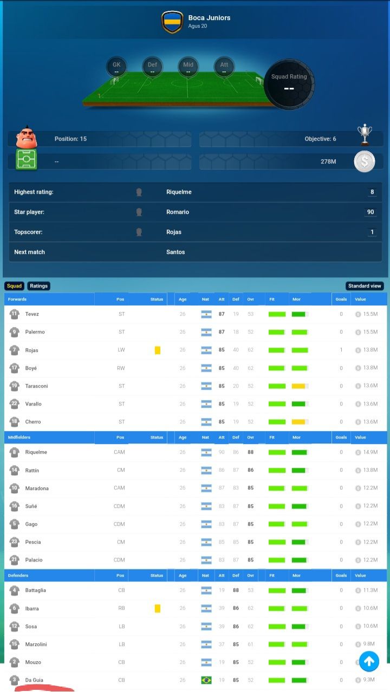
Task: Click Maradona's number 10 shirt icon
Action: point(14,488)
